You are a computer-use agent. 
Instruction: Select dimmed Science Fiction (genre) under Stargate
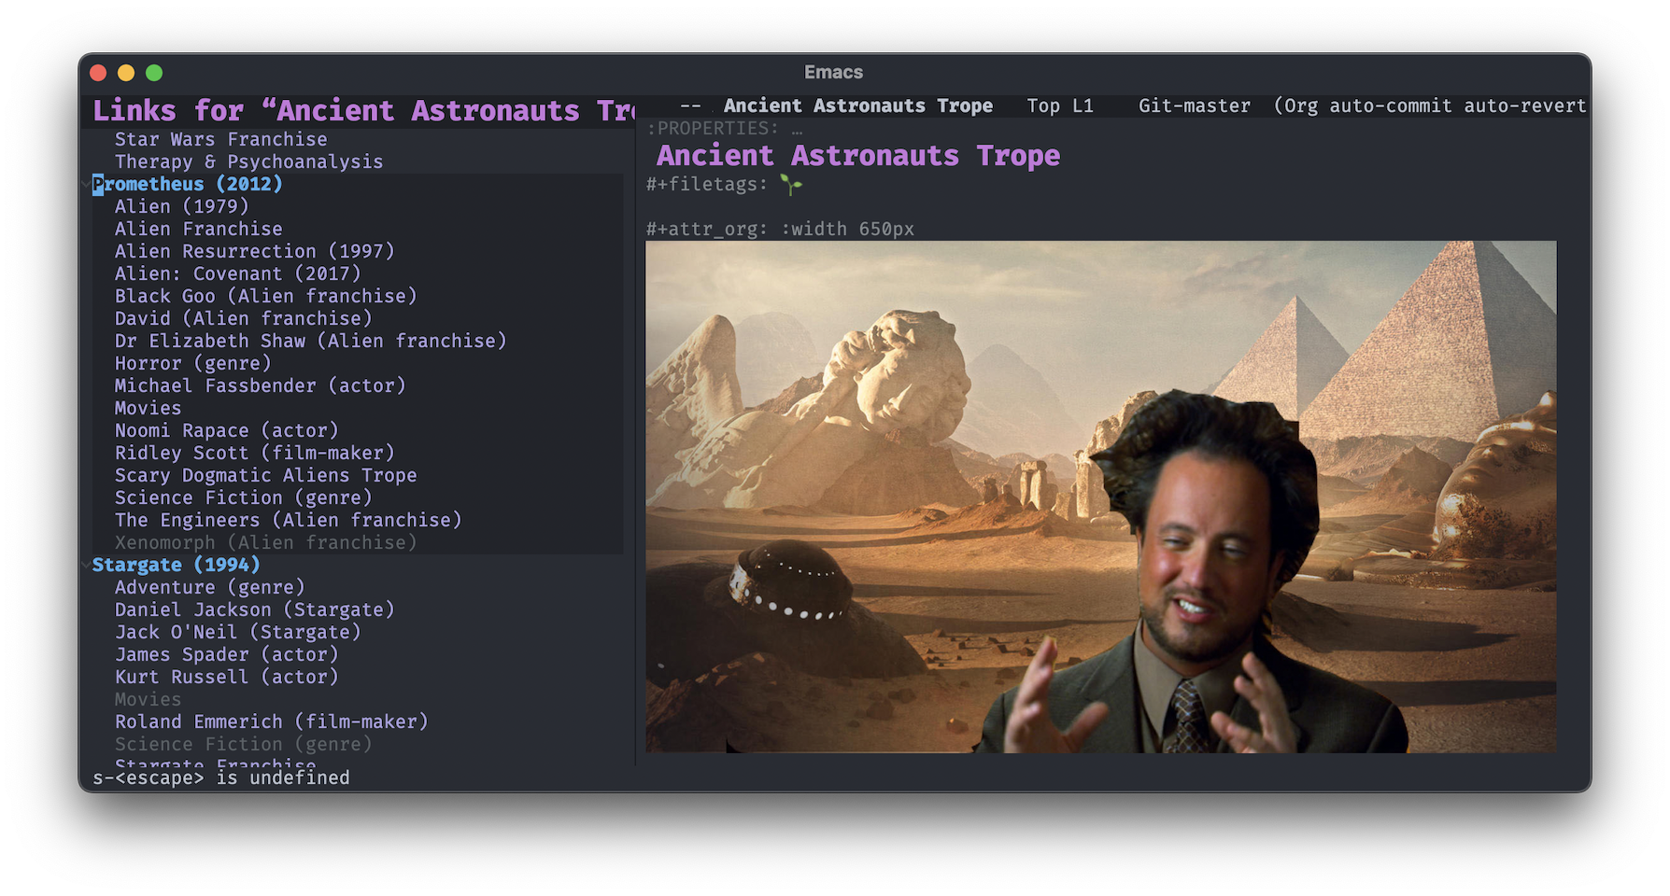[x=244, y=744]
